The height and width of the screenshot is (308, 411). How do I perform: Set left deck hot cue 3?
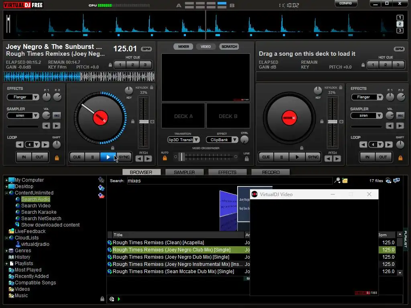145,65
